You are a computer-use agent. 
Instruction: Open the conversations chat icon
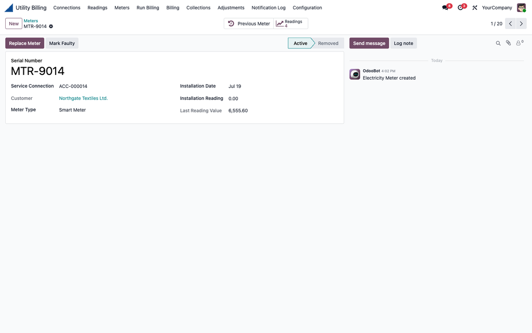pos(445,7)
